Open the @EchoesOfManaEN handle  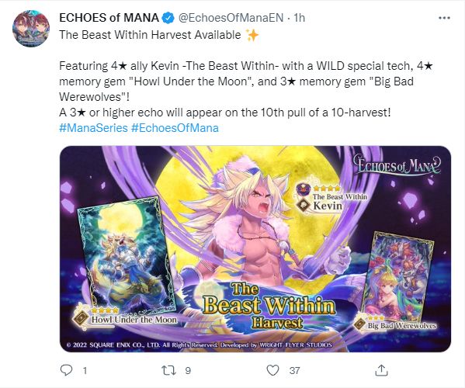click(231, 18)
